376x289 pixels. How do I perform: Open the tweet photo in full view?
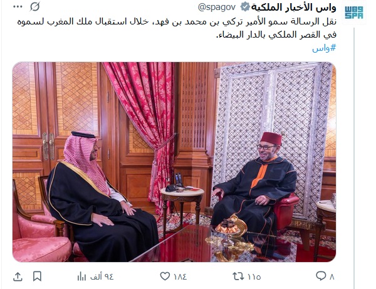click(174, 162)
